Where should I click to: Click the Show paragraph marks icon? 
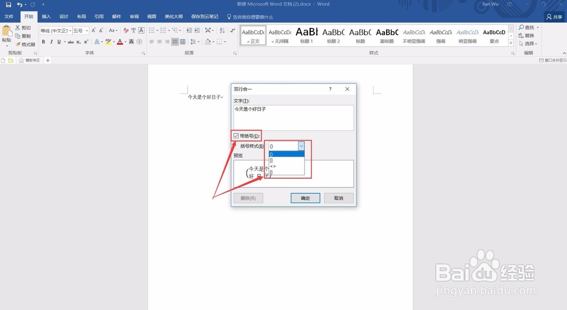(x=232, y=31)
